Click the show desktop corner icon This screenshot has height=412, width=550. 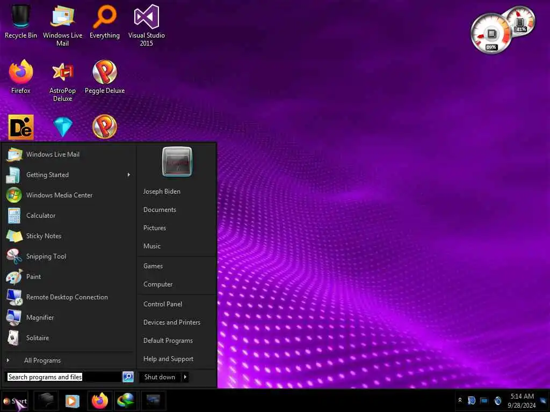pyautogui.click(x=544, y=401)
